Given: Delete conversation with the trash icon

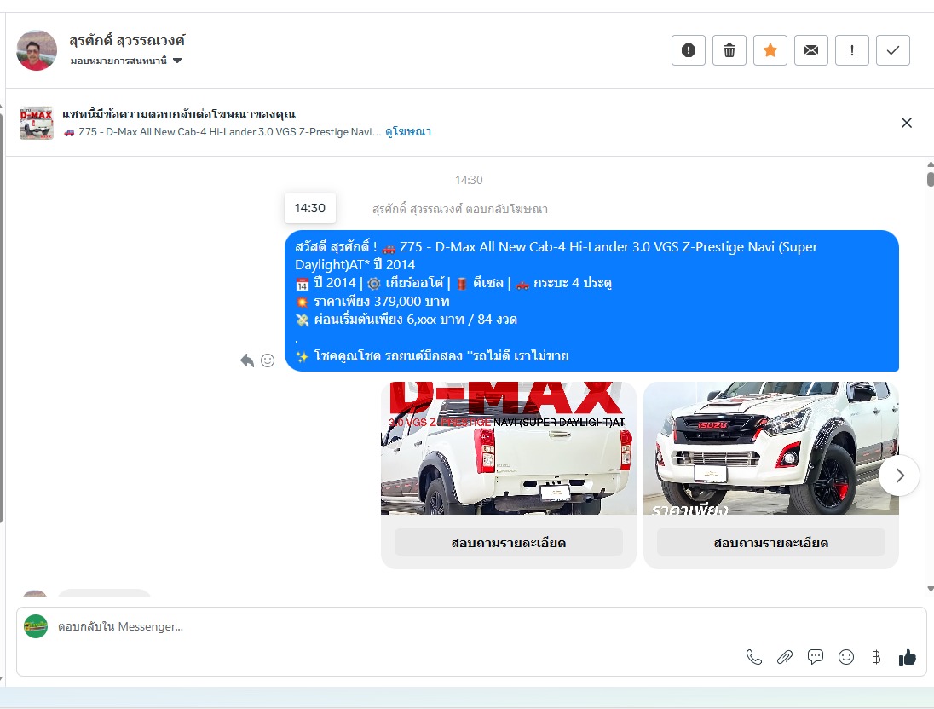Looking at the screenshot, I should click(x=729, y=50).
